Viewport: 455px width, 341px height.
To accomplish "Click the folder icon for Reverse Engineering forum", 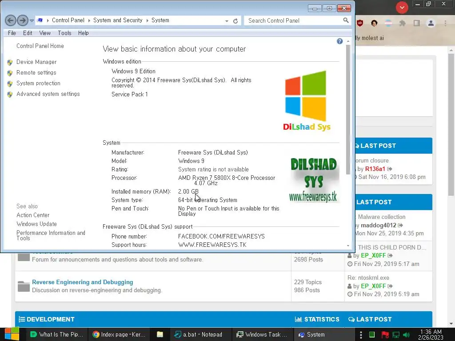I will [x=24, y=286].
